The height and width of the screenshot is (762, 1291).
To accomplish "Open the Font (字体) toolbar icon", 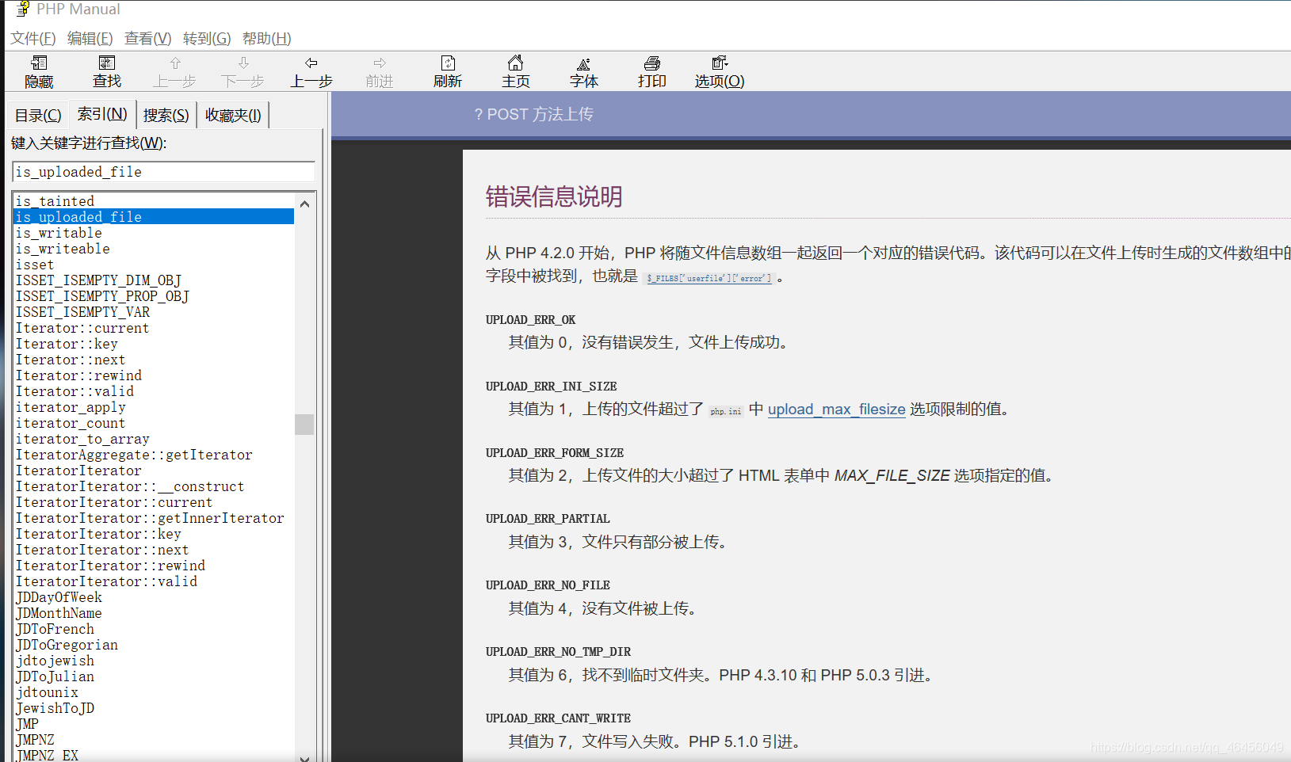I will coord(584,63).
